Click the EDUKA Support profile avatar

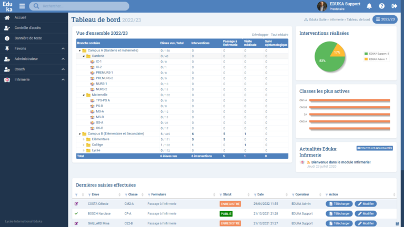click(322, 6)
